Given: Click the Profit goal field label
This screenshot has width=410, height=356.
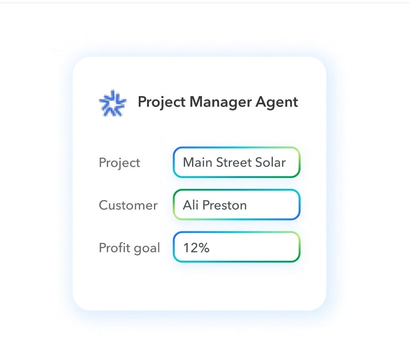Looking at the screenshot, I should [129, 248].
